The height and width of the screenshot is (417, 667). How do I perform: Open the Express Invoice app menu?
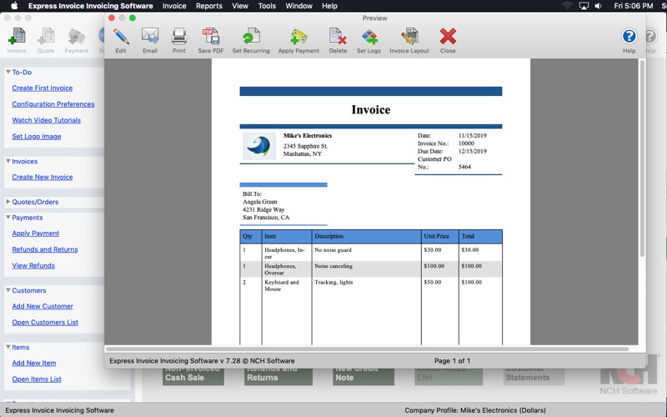click(x=91, y=6)
